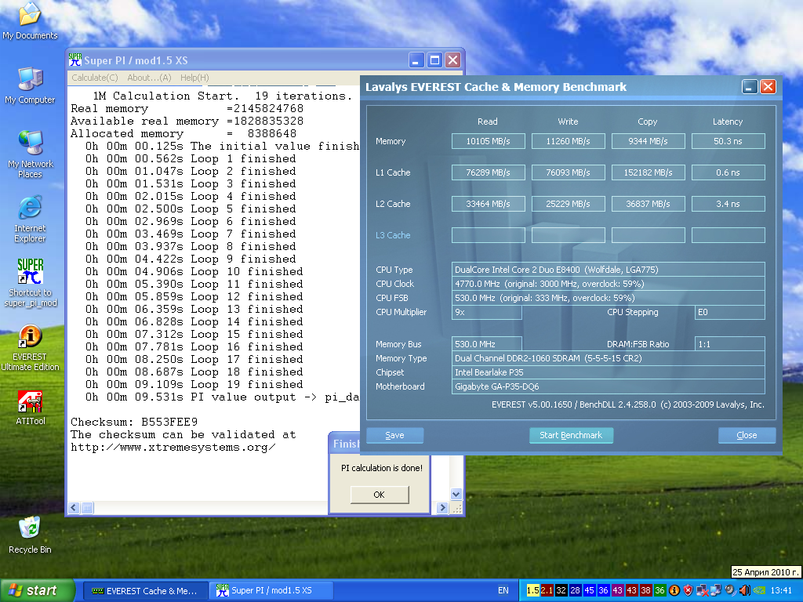Select the Internet Explorer desktop icon

click(30, 219)
